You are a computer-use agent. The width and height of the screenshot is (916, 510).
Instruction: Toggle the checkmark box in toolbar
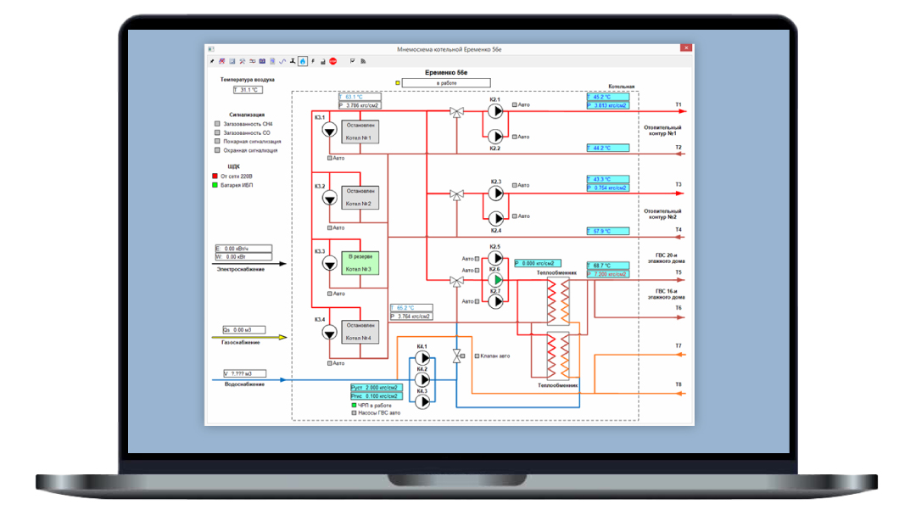tap(352, 61)
